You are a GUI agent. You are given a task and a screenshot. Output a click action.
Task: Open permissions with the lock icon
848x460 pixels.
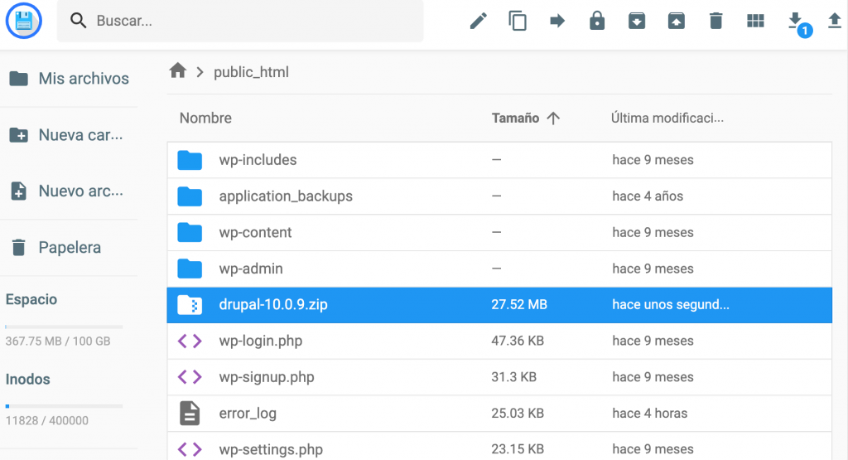coord(597,21)
